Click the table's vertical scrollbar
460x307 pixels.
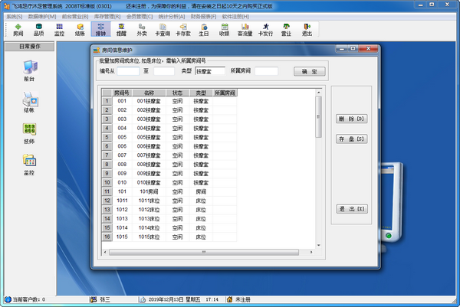click(x=319, y=153)
